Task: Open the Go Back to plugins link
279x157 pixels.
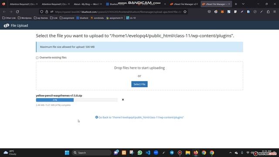Action: [139, 117]
